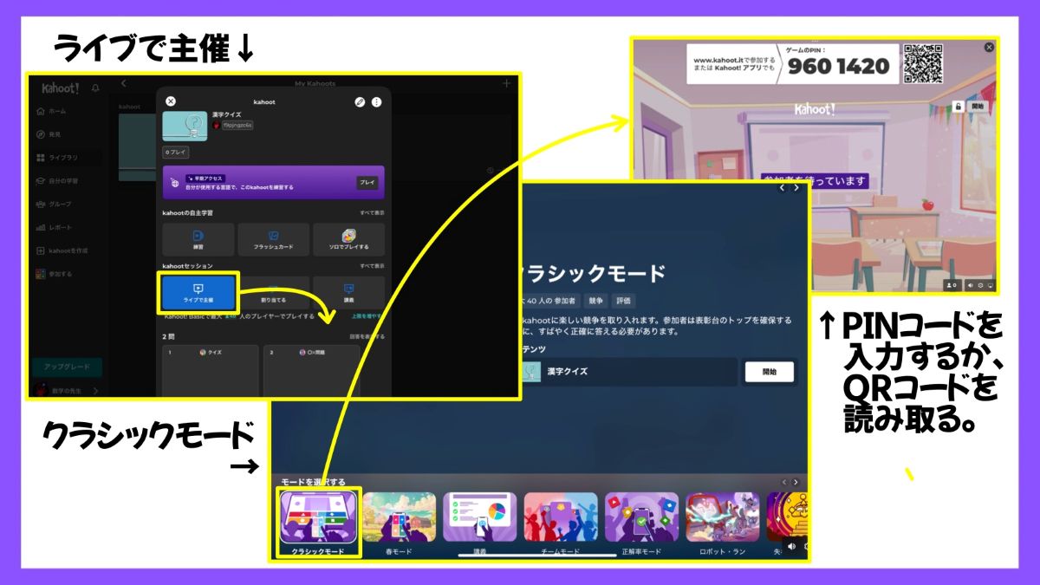Open the 割り当てる assign tile
This screenshot has height=585, width=1040.
coord(273,294)
